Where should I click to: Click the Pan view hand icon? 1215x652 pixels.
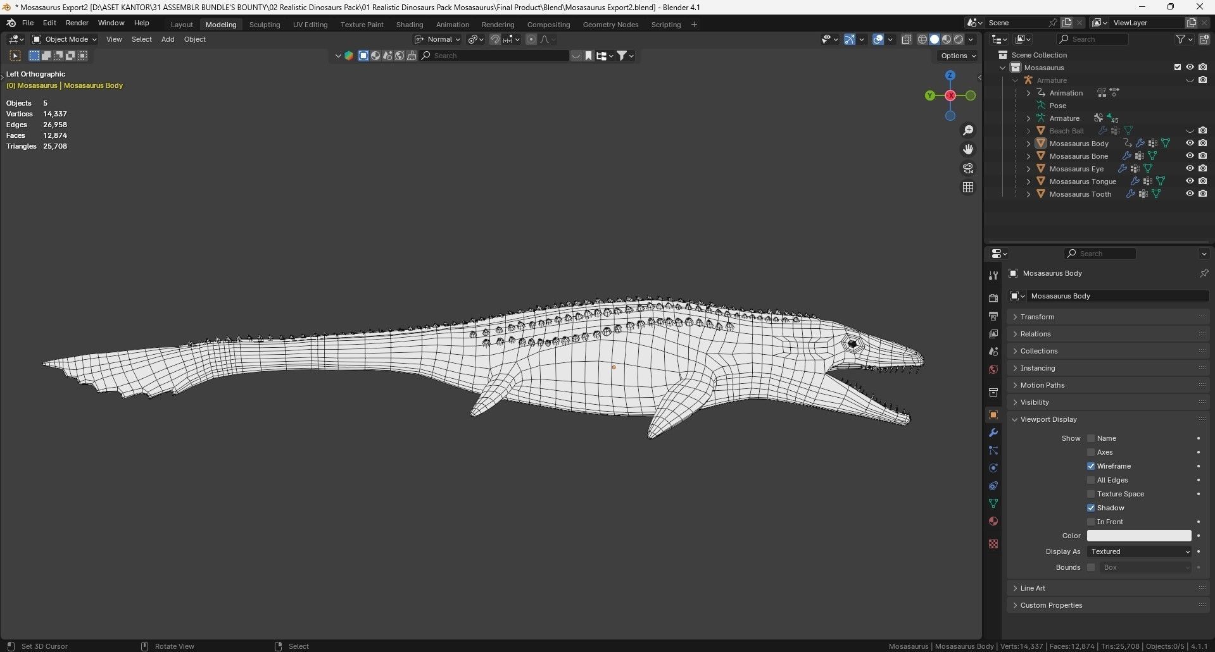[x=968, y=149]
